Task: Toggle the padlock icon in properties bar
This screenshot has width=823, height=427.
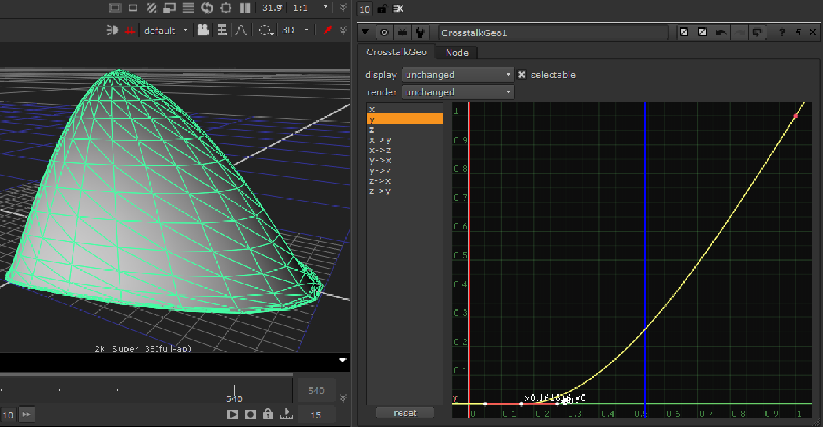Action: 382,9
